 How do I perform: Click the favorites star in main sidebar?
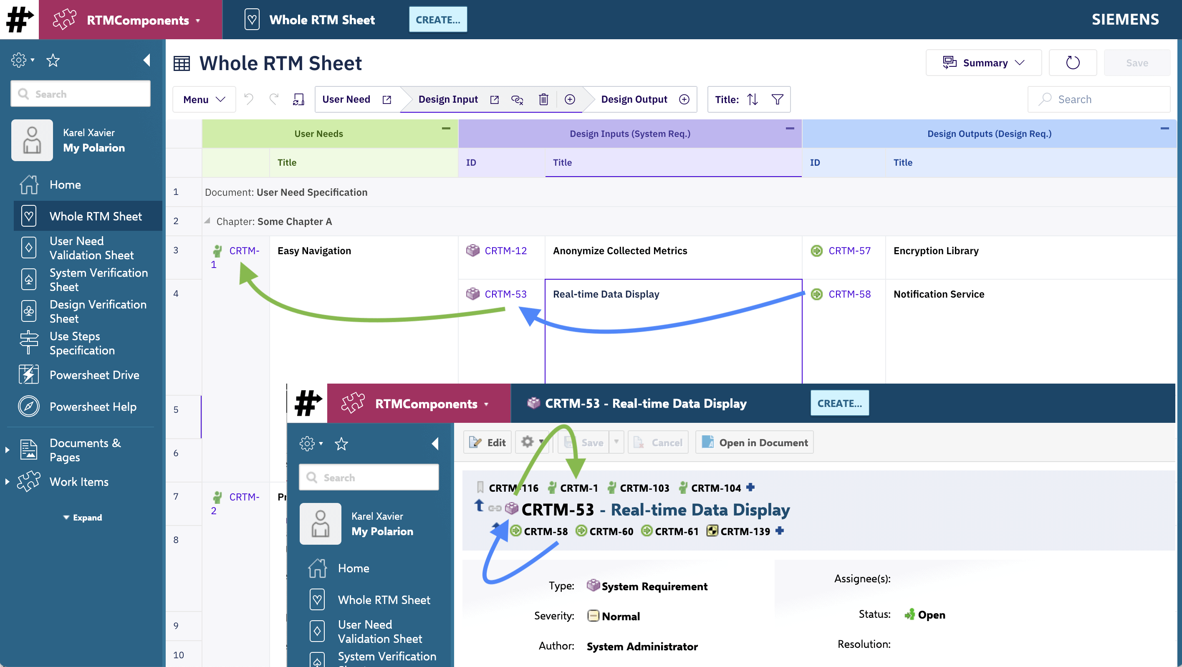(53, 60)
